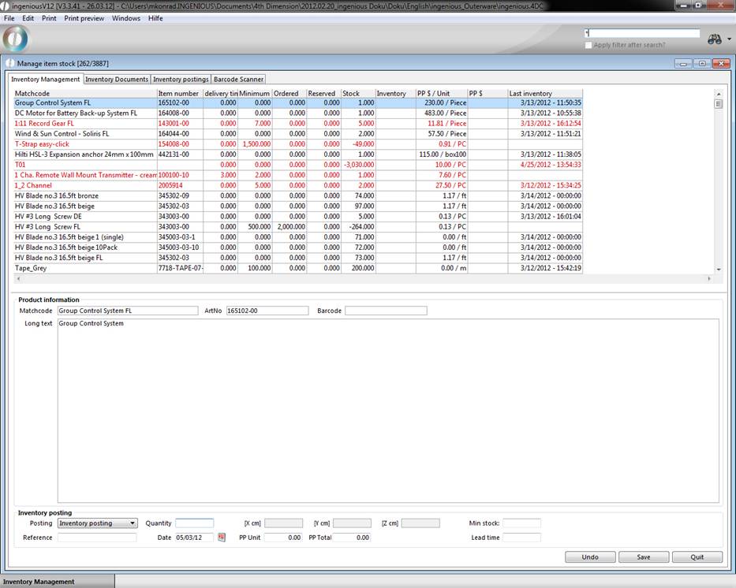Click the ingenious logo icon
Image resolution: width=736 pixels, height=588 pixels.
click(x=16, y=39)
